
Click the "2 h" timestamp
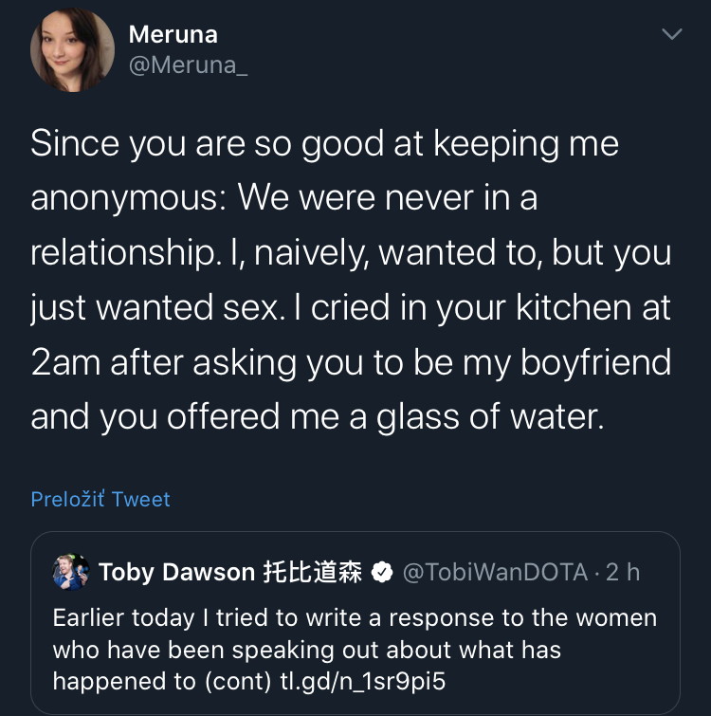[624, 572]
